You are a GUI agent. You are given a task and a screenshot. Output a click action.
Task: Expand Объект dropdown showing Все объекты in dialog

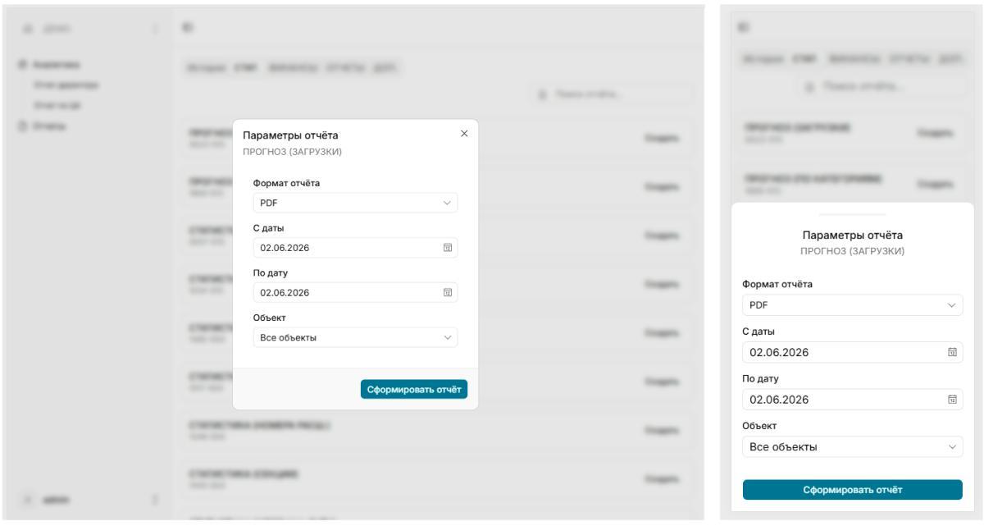(x=355, y=337)
